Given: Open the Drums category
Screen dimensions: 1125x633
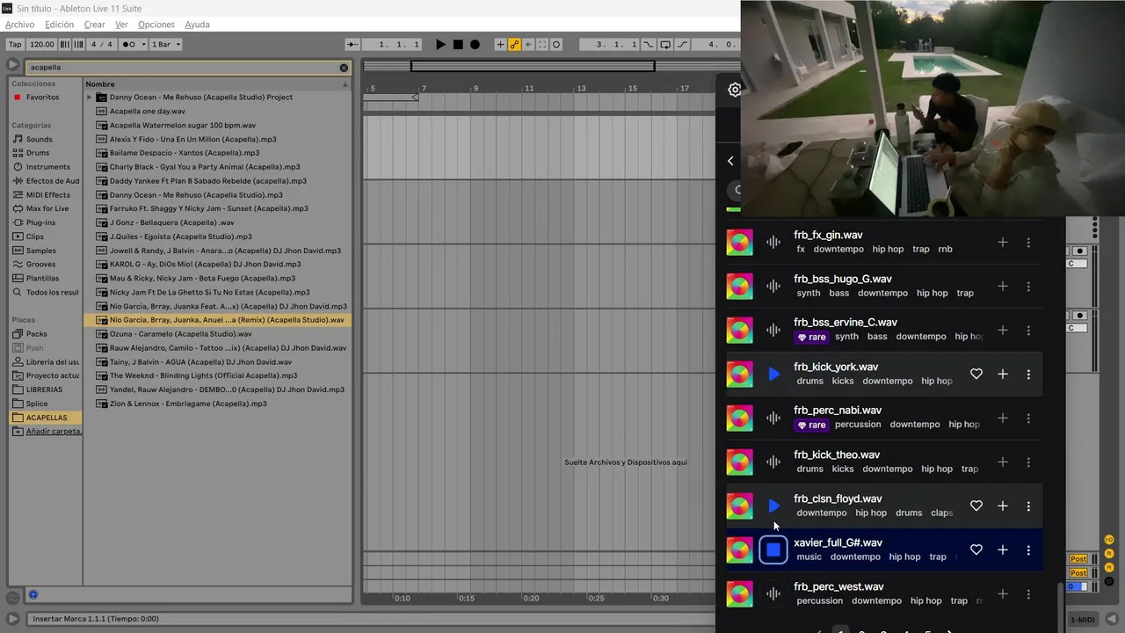Looking at the screenshot, I should (38, 153).
